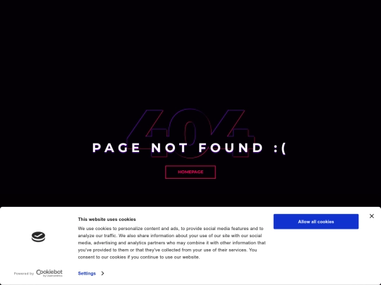Click the word NOT in heading
This screenshot has height=285, width=381.
click(x=169, y=148)
